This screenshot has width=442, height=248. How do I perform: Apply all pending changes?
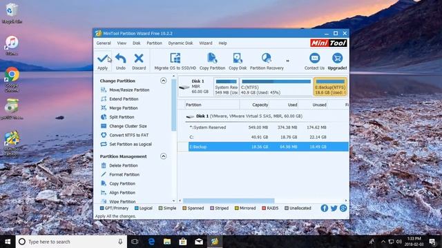[103, 61]
